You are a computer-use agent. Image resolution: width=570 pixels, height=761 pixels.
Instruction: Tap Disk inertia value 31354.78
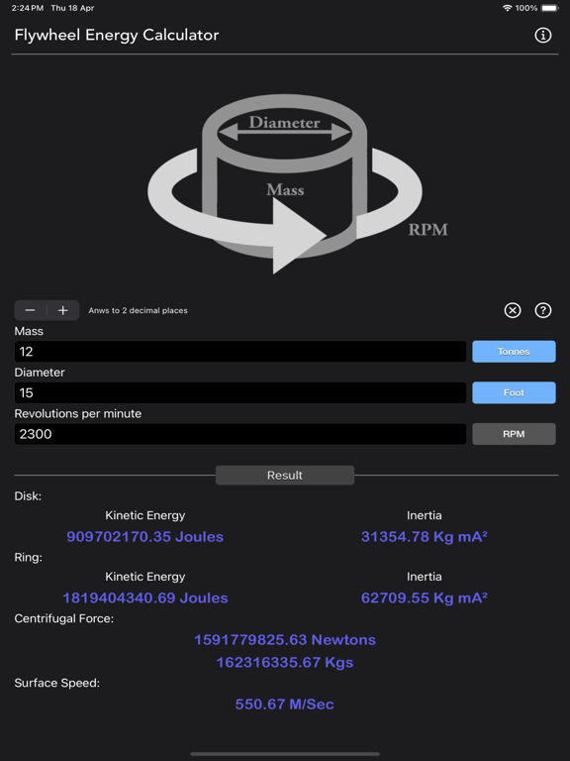[x=425, y=537]
